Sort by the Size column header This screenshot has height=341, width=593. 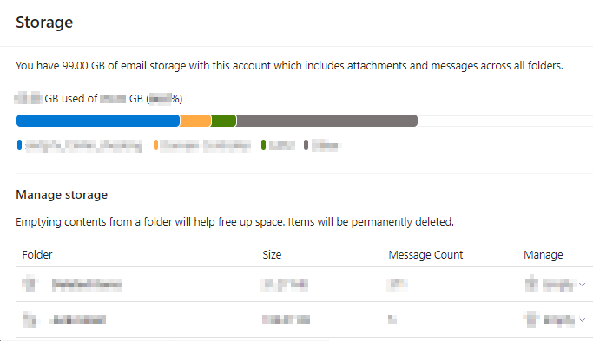(x=272, y=254)
